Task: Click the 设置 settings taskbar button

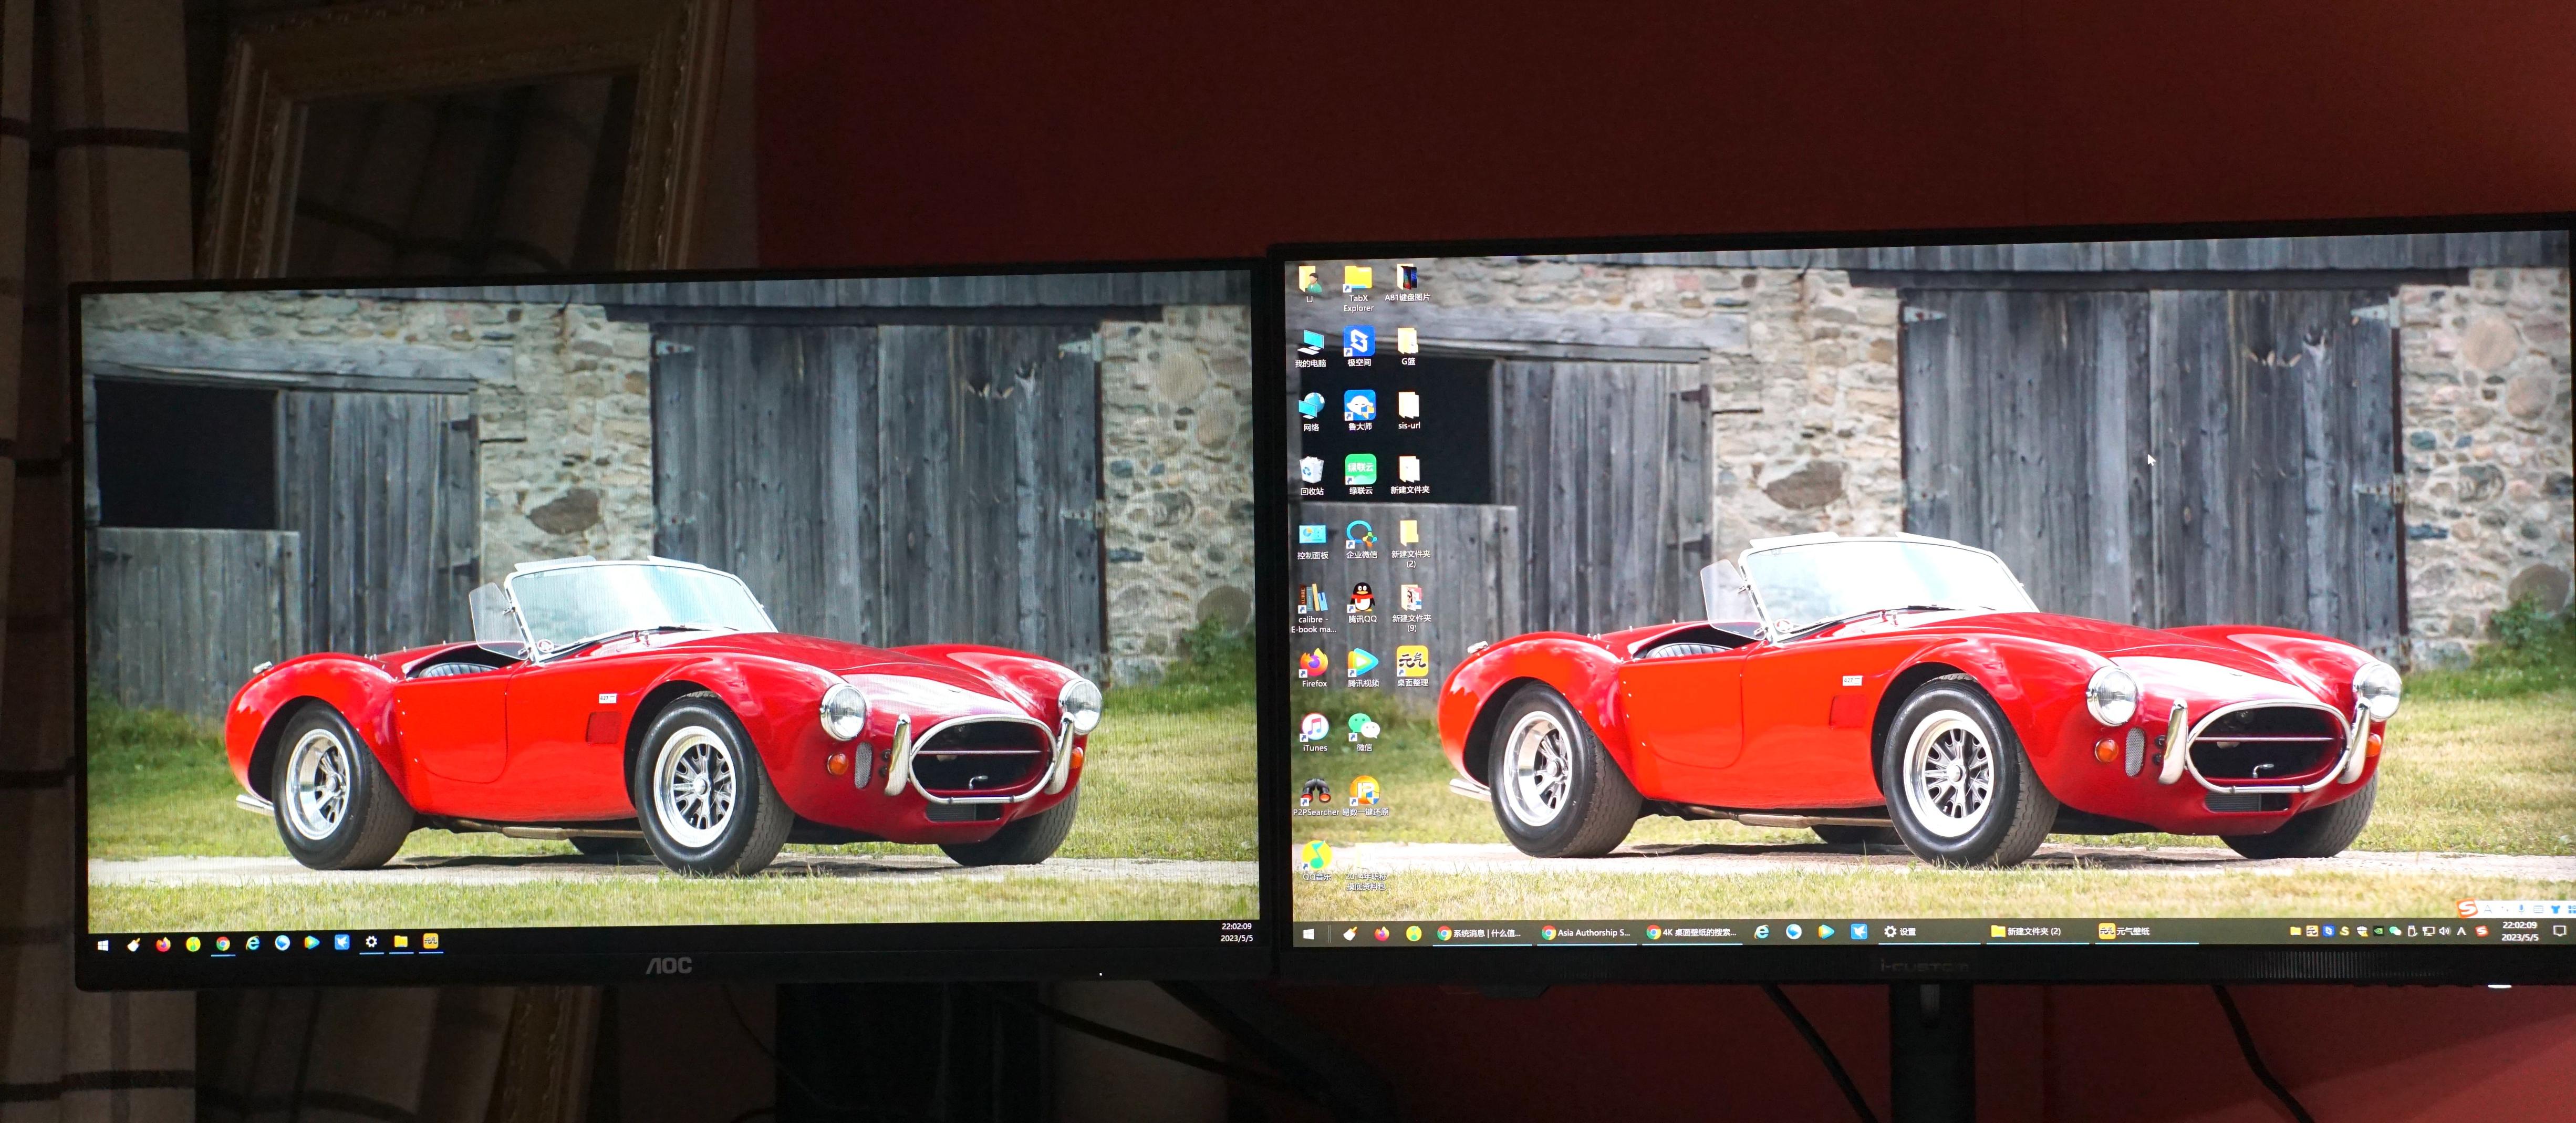Action: (1899, 931)
